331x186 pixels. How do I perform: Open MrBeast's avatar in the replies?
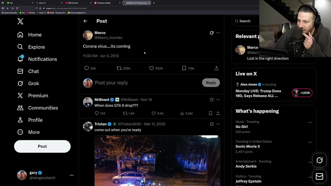[88, 102]
